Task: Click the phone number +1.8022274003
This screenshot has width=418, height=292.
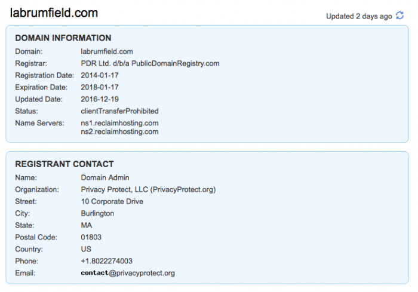Action: [x=107, y=261]
